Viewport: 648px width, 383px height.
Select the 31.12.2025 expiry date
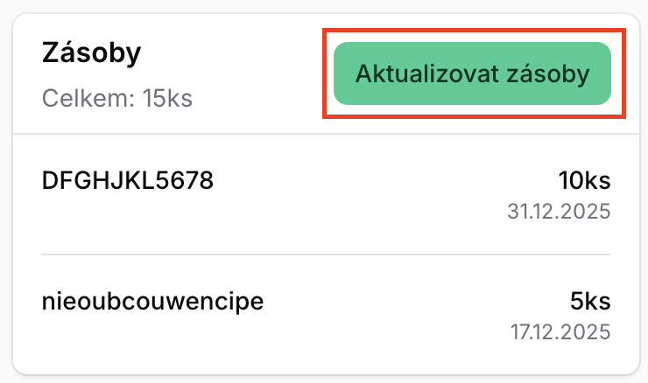pos(559,212)
